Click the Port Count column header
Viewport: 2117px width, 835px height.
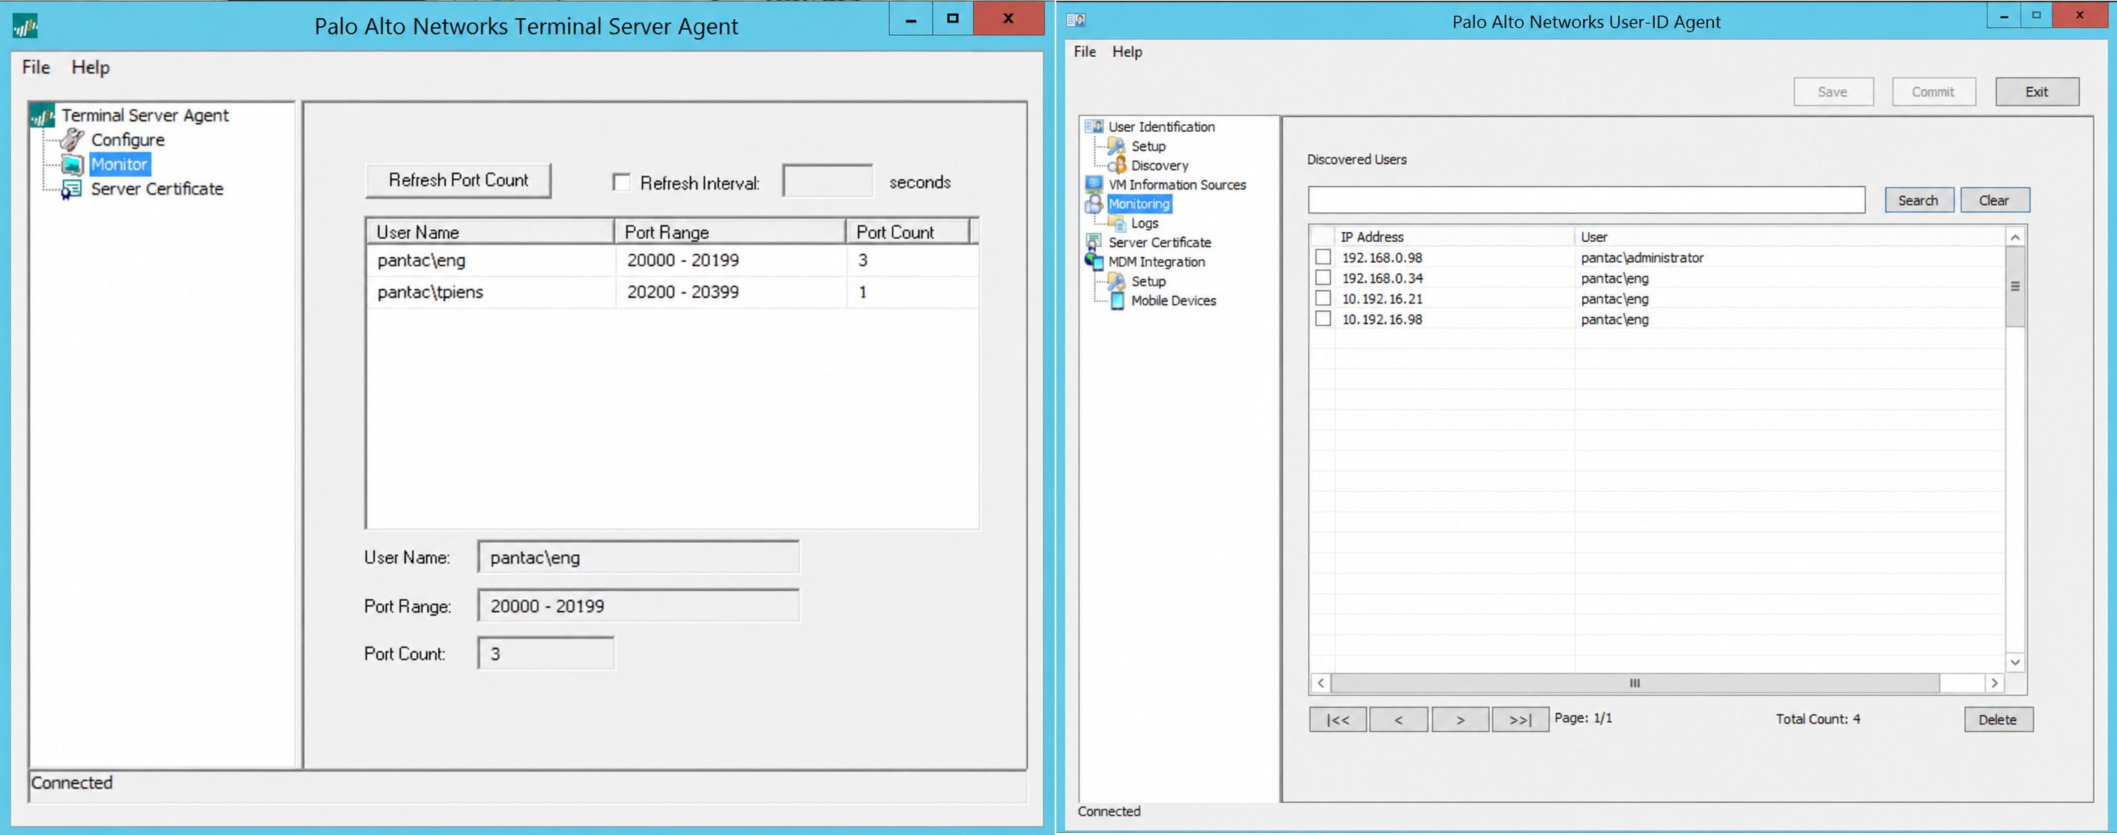coord(908,231)
